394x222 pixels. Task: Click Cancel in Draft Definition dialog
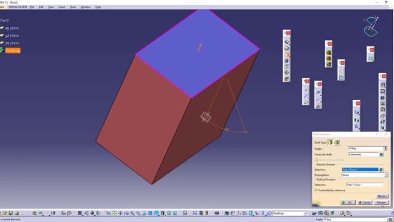364,202
